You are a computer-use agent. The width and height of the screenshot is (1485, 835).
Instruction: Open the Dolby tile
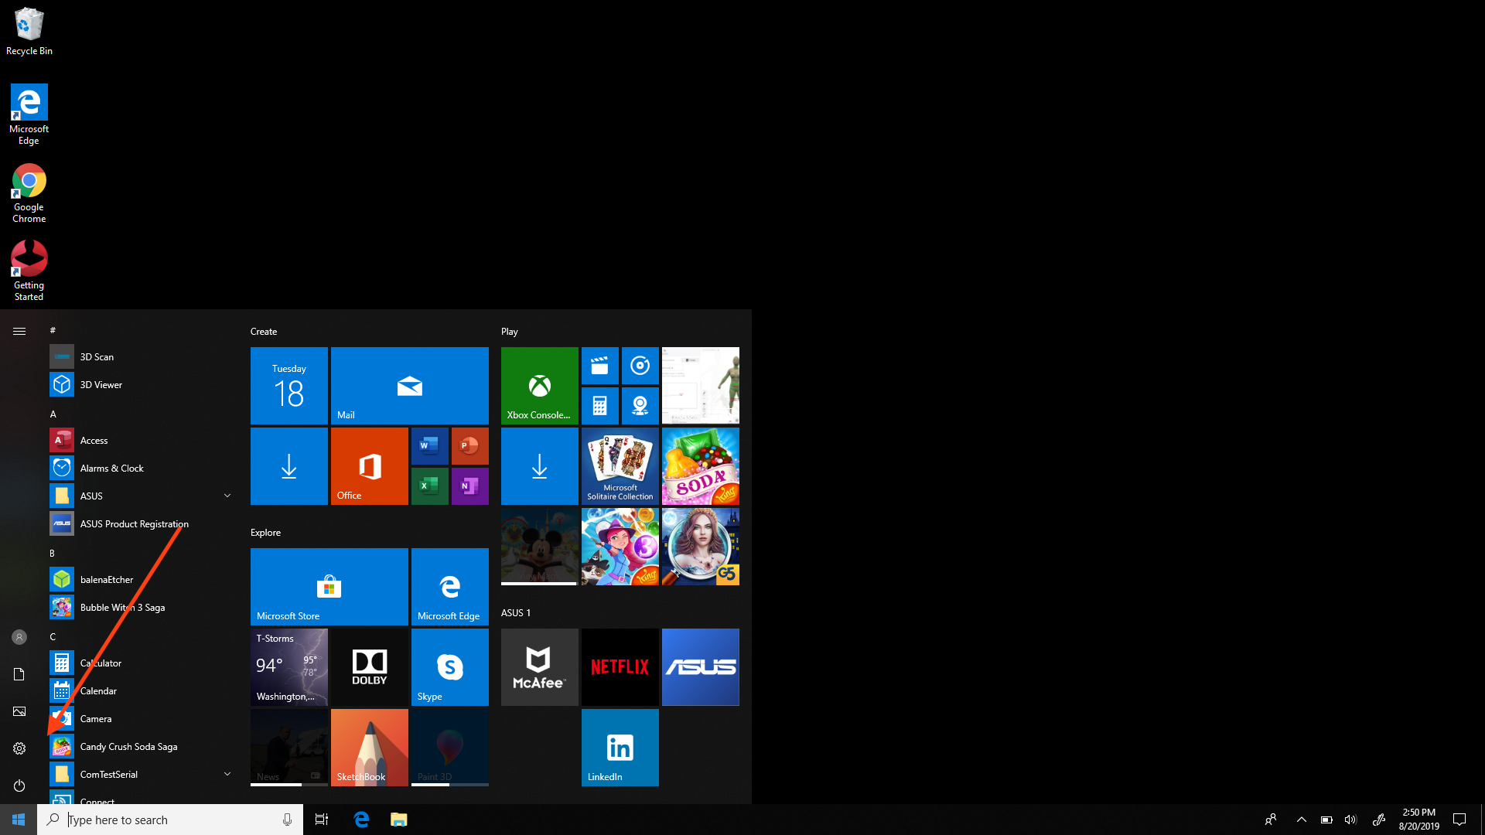click(369, 666)
